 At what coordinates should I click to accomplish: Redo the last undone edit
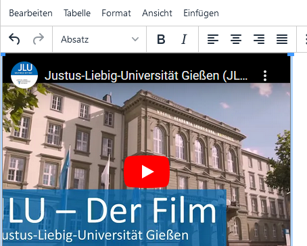tap(39, 39)
